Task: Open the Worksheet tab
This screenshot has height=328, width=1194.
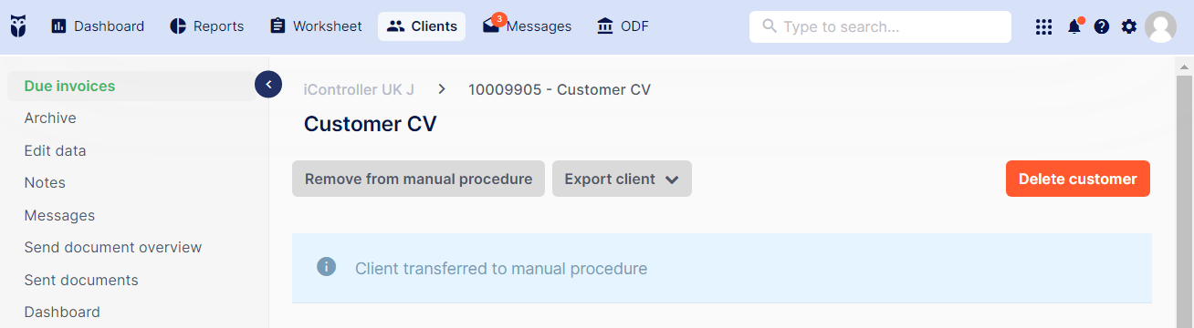Action: pos(316,26)
